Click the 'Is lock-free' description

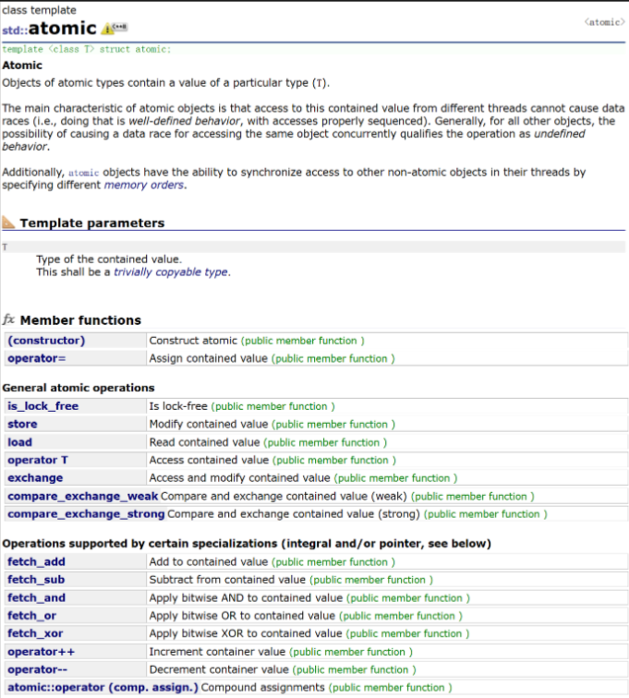point(178,406)
